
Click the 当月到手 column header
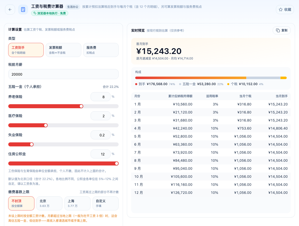282,96
